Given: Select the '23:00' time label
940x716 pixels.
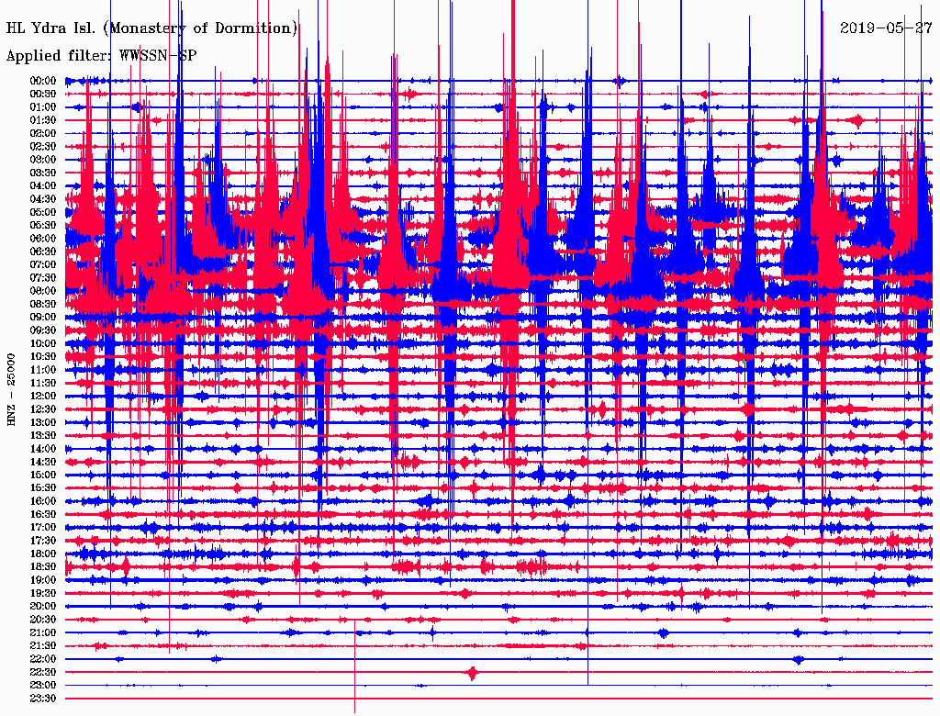Looking at the screenshot, I should point(43,685).
